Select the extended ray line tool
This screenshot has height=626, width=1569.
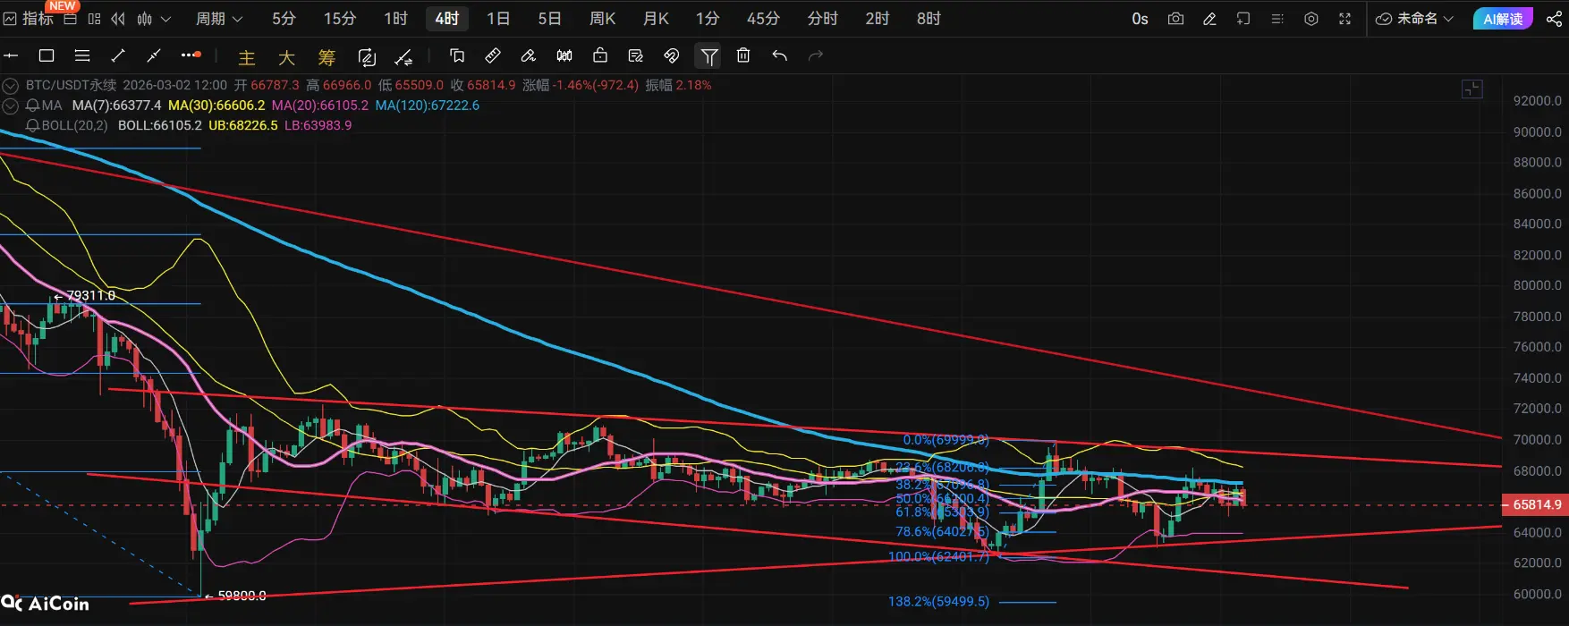(x=154, y=55)
